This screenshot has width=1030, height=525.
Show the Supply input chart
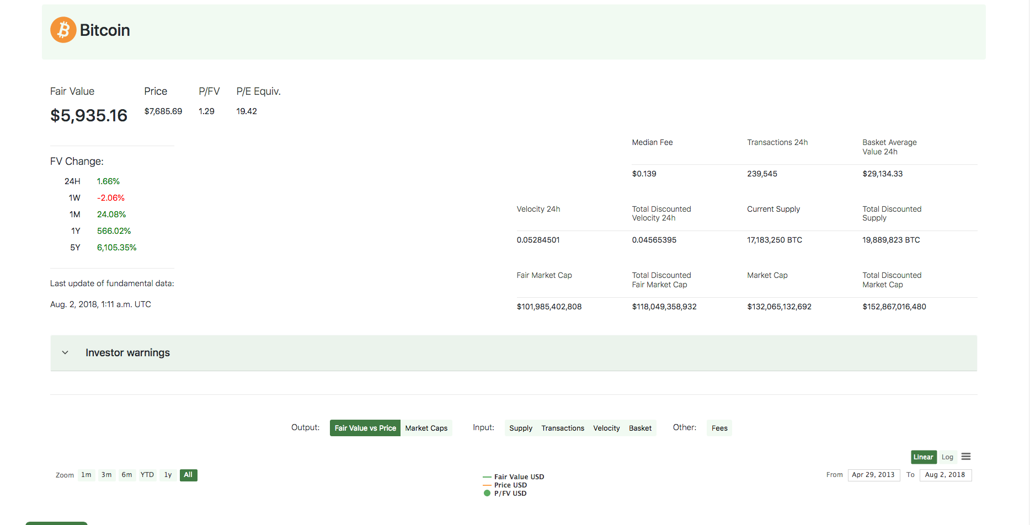coord(521,428)
